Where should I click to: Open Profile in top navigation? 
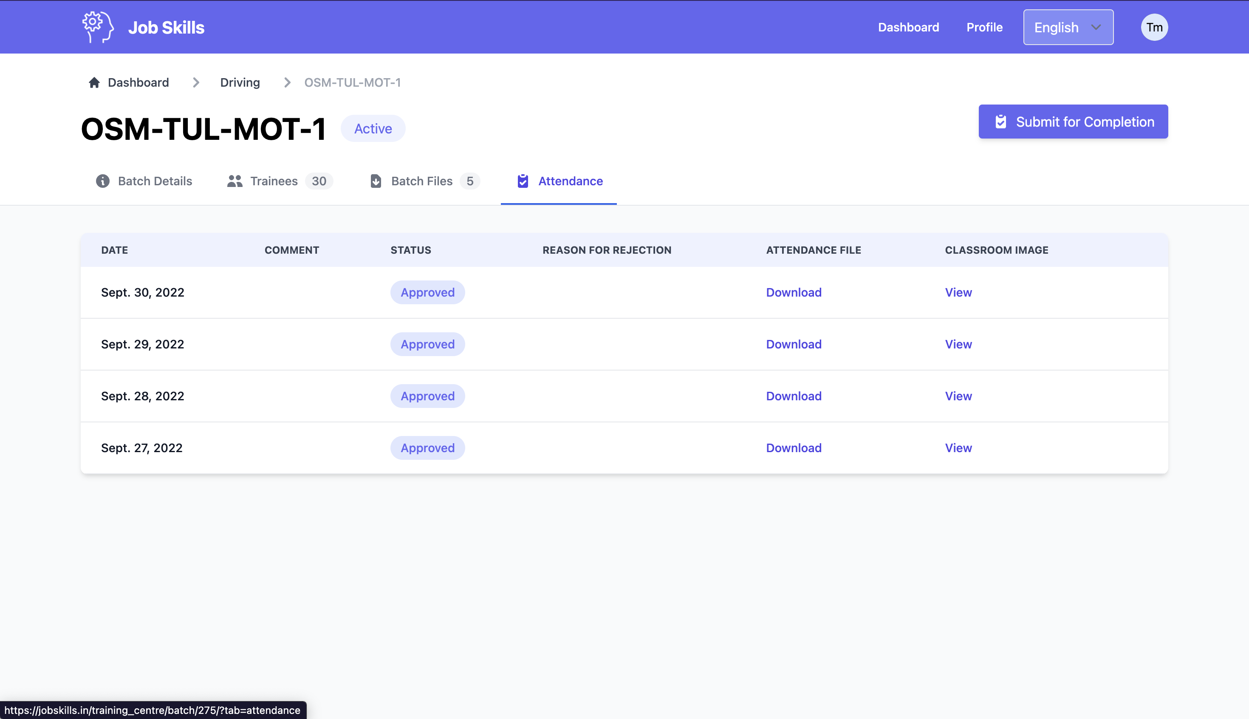pyautogui.click(x=984, y=27)
